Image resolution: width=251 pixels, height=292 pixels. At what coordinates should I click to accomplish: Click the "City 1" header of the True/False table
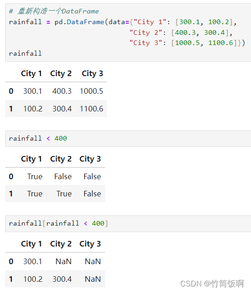pos(31,159)
